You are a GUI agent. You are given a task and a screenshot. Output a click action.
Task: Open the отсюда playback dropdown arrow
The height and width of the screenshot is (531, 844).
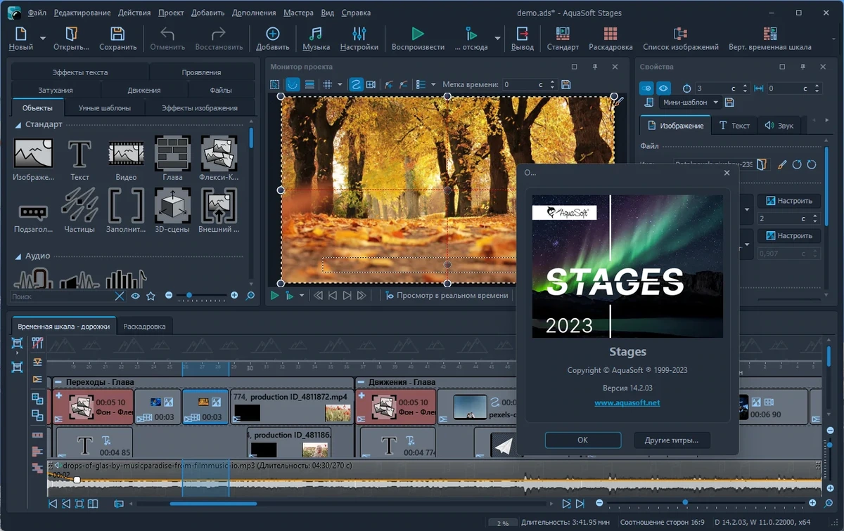498,38
